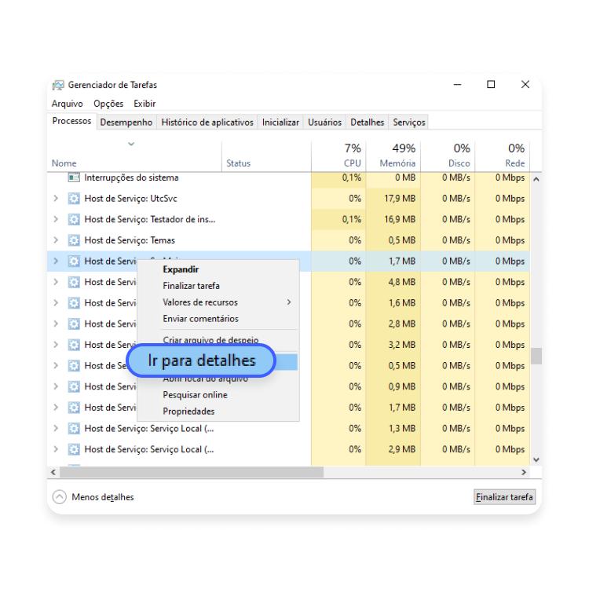589x589 pixels.
Task: Choose Finalizar tarefa in the context menu
Action: click(218, 286)
